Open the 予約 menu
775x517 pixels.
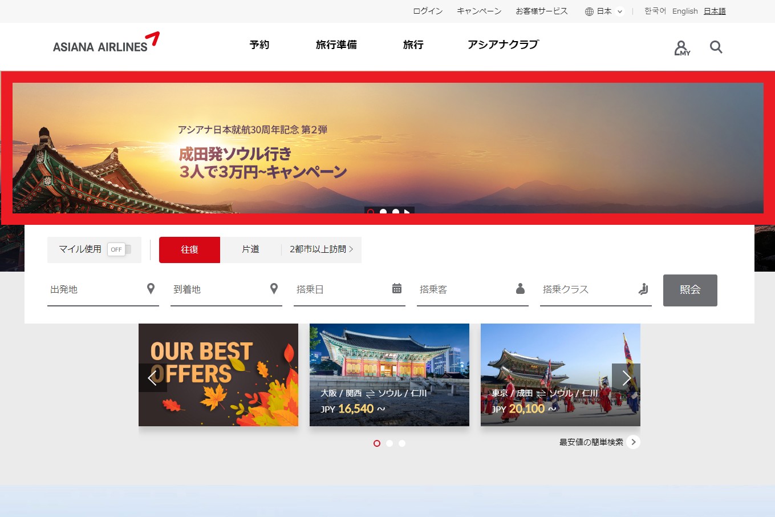click(x=259, y=45)
